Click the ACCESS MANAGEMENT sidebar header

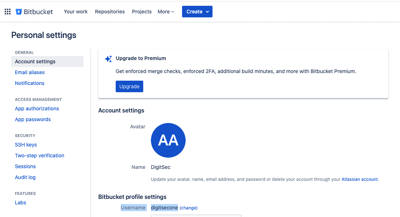(x=38, y=100)
